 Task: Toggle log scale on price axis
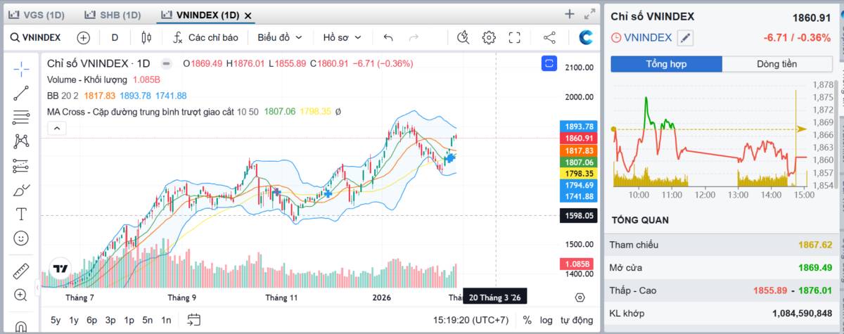[546, 320]
